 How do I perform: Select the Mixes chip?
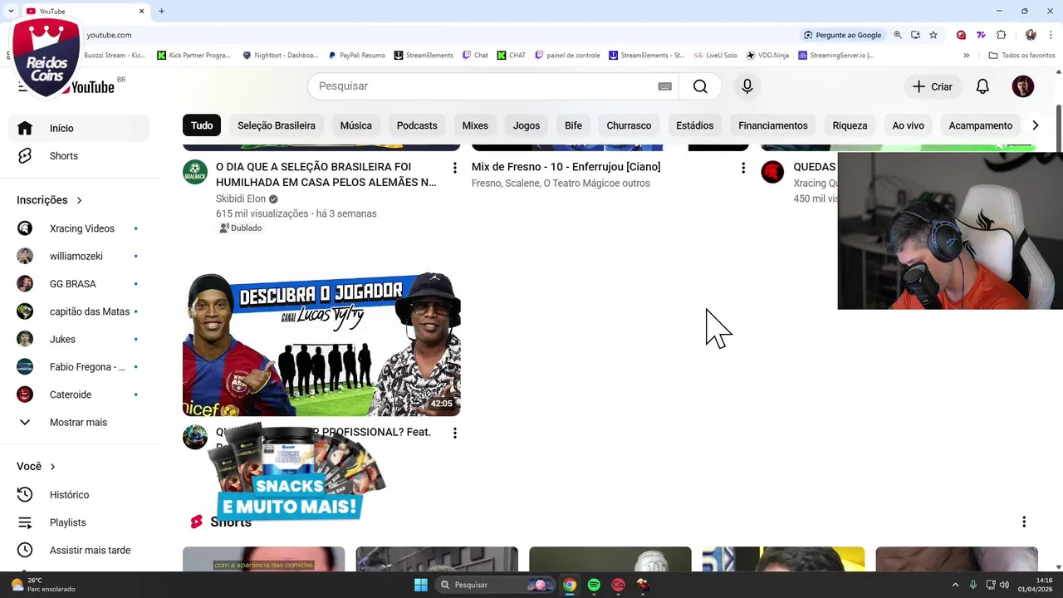tap(475, 125)
